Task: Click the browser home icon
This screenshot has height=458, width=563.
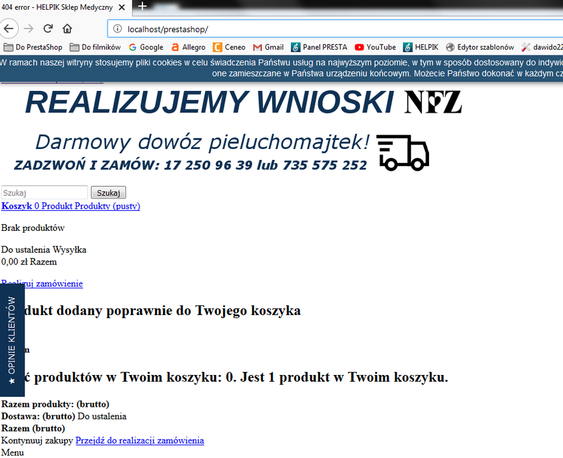Action: click(x=67, y=28)
